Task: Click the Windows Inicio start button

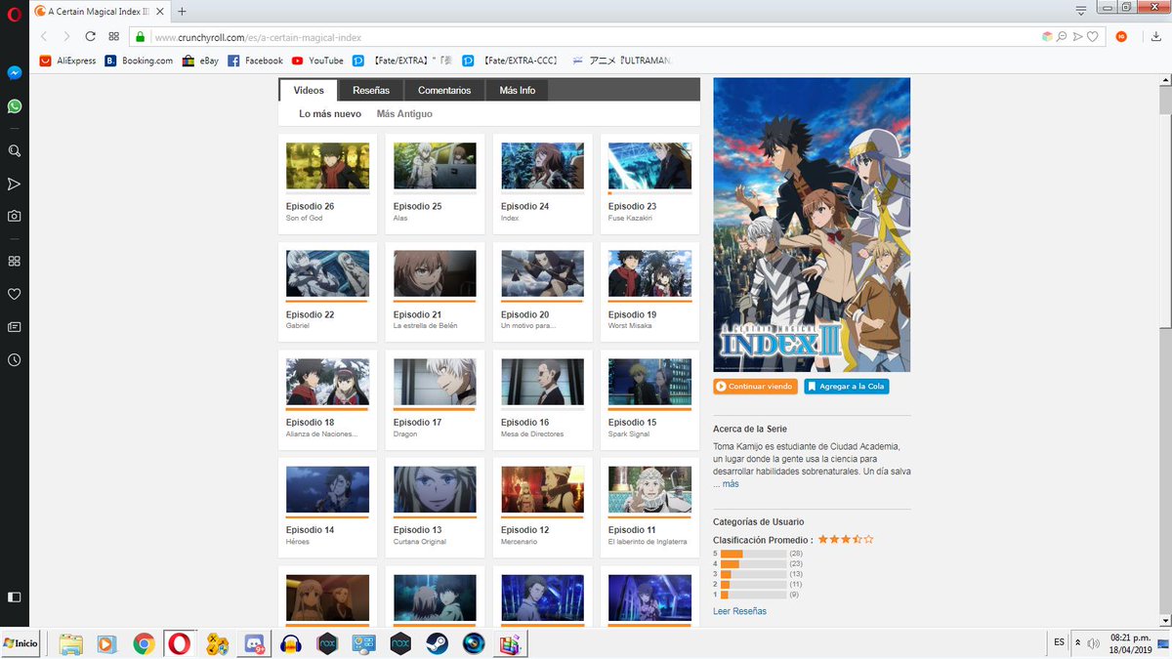Action: [x=21, y=643]
